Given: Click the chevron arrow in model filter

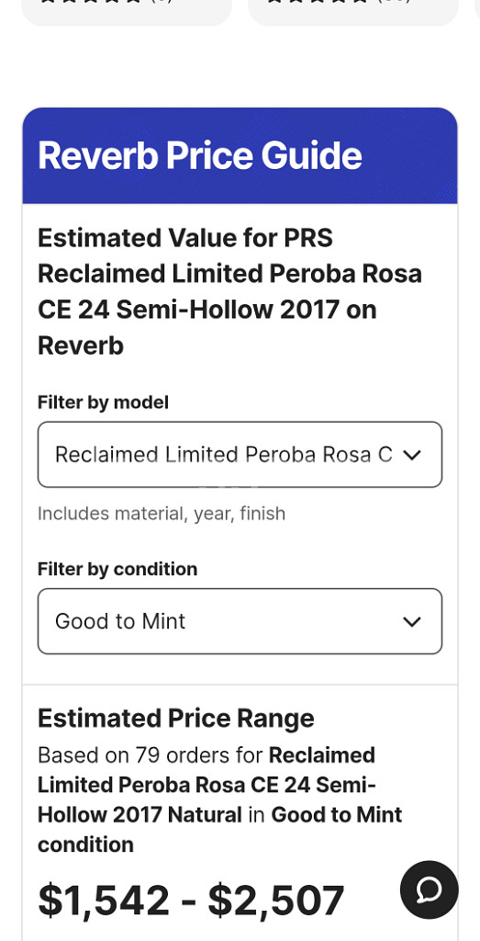Looking at the screenshot, I should click(x=412, y=455).
